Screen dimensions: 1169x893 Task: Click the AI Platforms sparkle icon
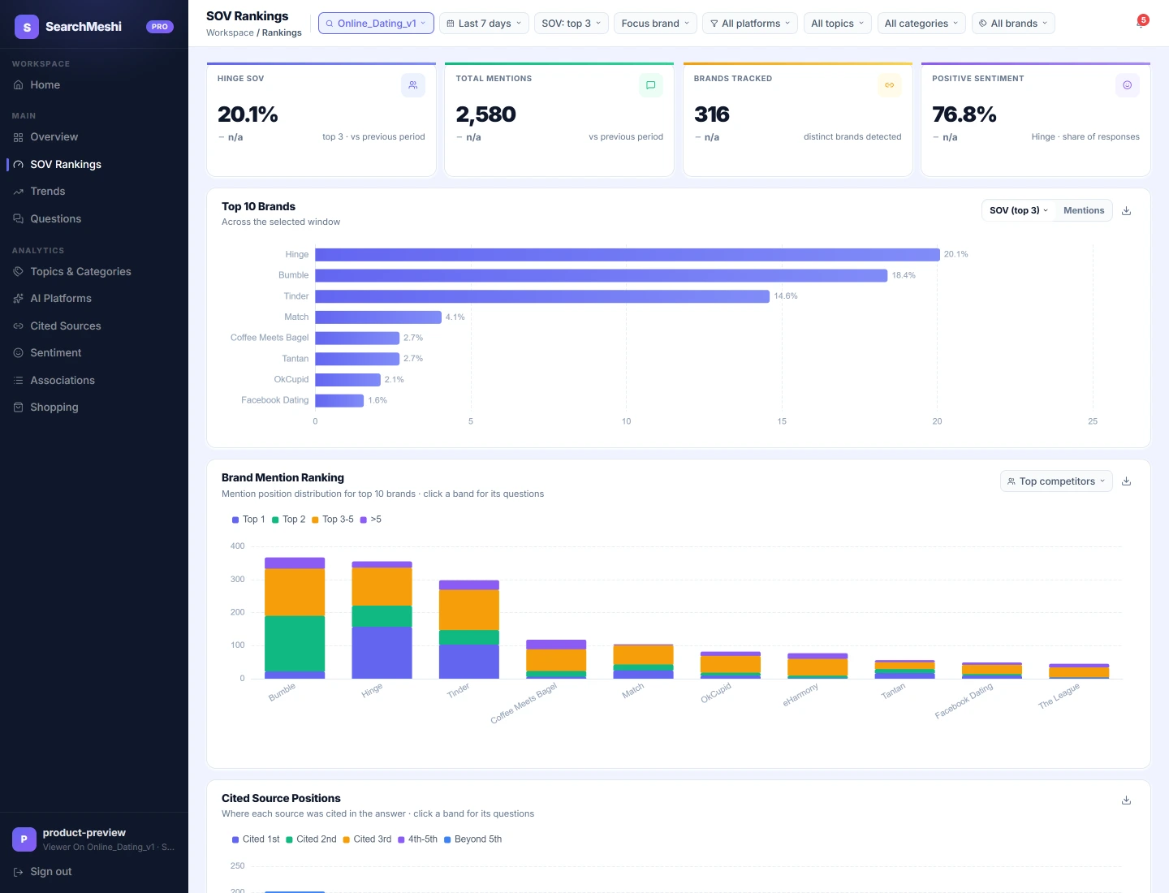pyautogui.click(x=19, y=299)
